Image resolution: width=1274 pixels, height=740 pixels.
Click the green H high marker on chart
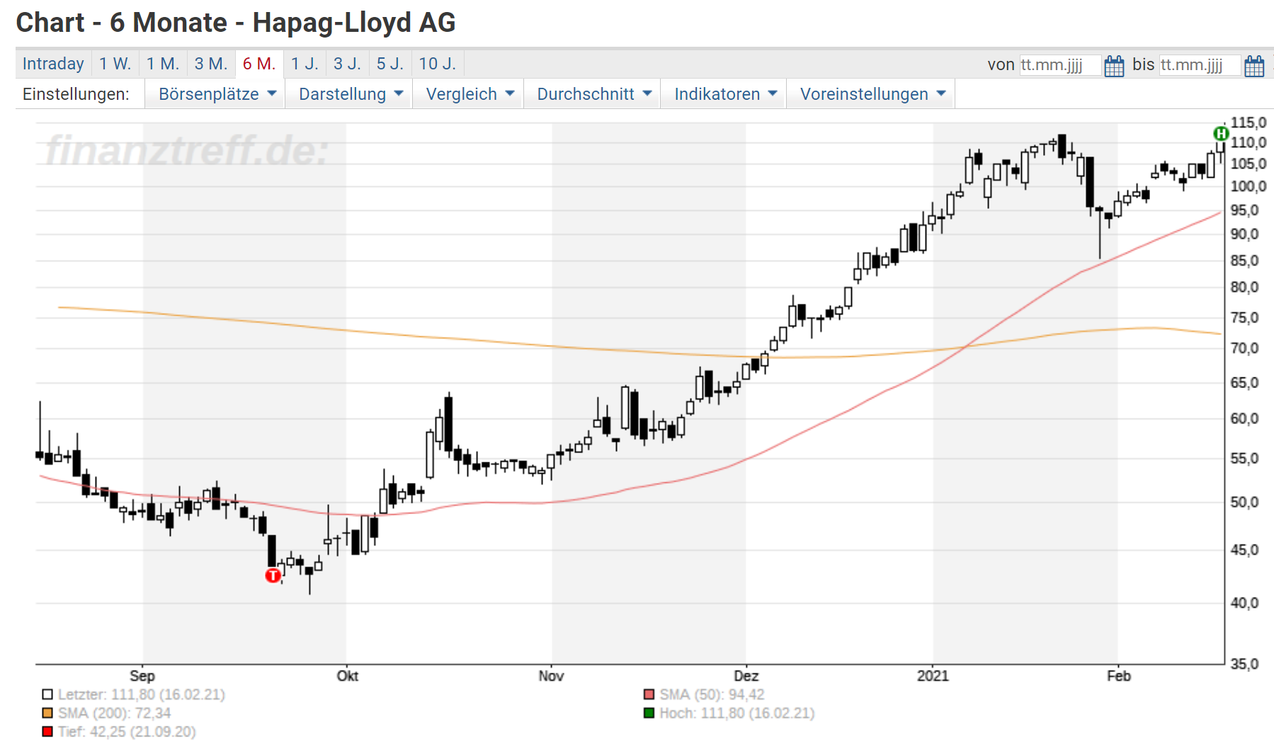click(1221, 133)
